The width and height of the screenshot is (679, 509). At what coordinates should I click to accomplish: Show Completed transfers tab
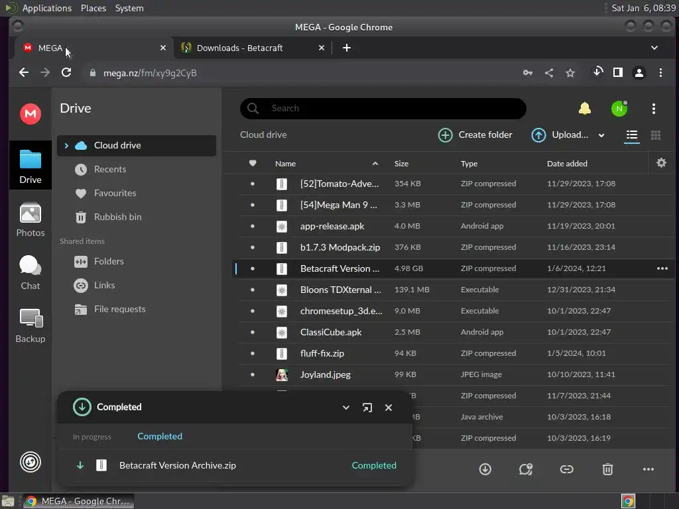[x=160, y=436]
